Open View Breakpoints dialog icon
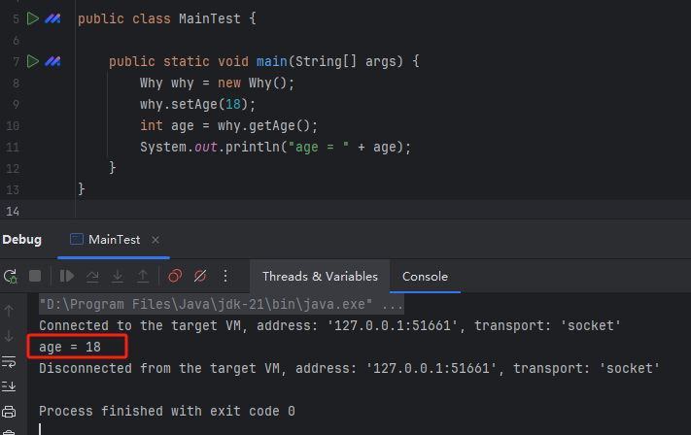 coord(175,276)
